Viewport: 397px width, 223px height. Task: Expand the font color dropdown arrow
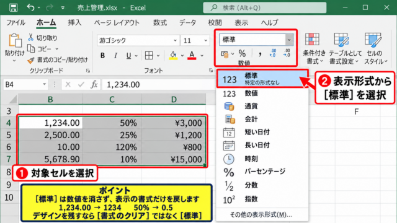click(x=202, y=56)
